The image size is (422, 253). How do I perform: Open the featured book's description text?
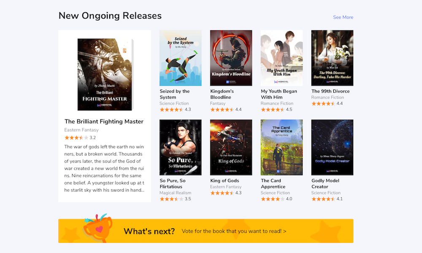click(104, 168)
